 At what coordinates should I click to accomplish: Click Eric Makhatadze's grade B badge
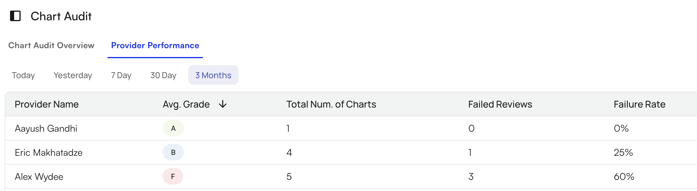click(x=173, y=152)
